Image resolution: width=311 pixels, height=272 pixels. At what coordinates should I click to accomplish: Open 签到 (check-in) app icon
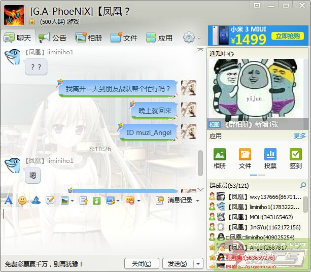(295, 158)
